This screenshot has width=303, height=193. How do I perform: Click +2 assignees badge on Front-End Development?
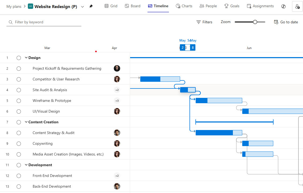pyautogui.click(x=117, y=176)
